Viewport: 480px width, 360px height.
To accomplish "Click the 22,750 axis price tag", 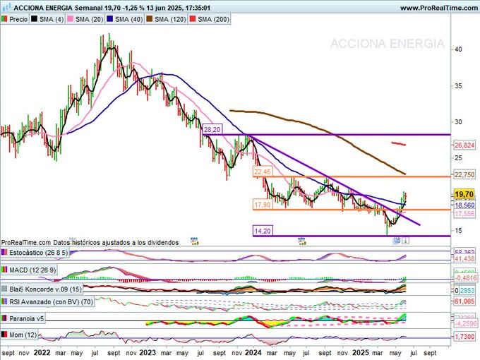I will point(464,175).
